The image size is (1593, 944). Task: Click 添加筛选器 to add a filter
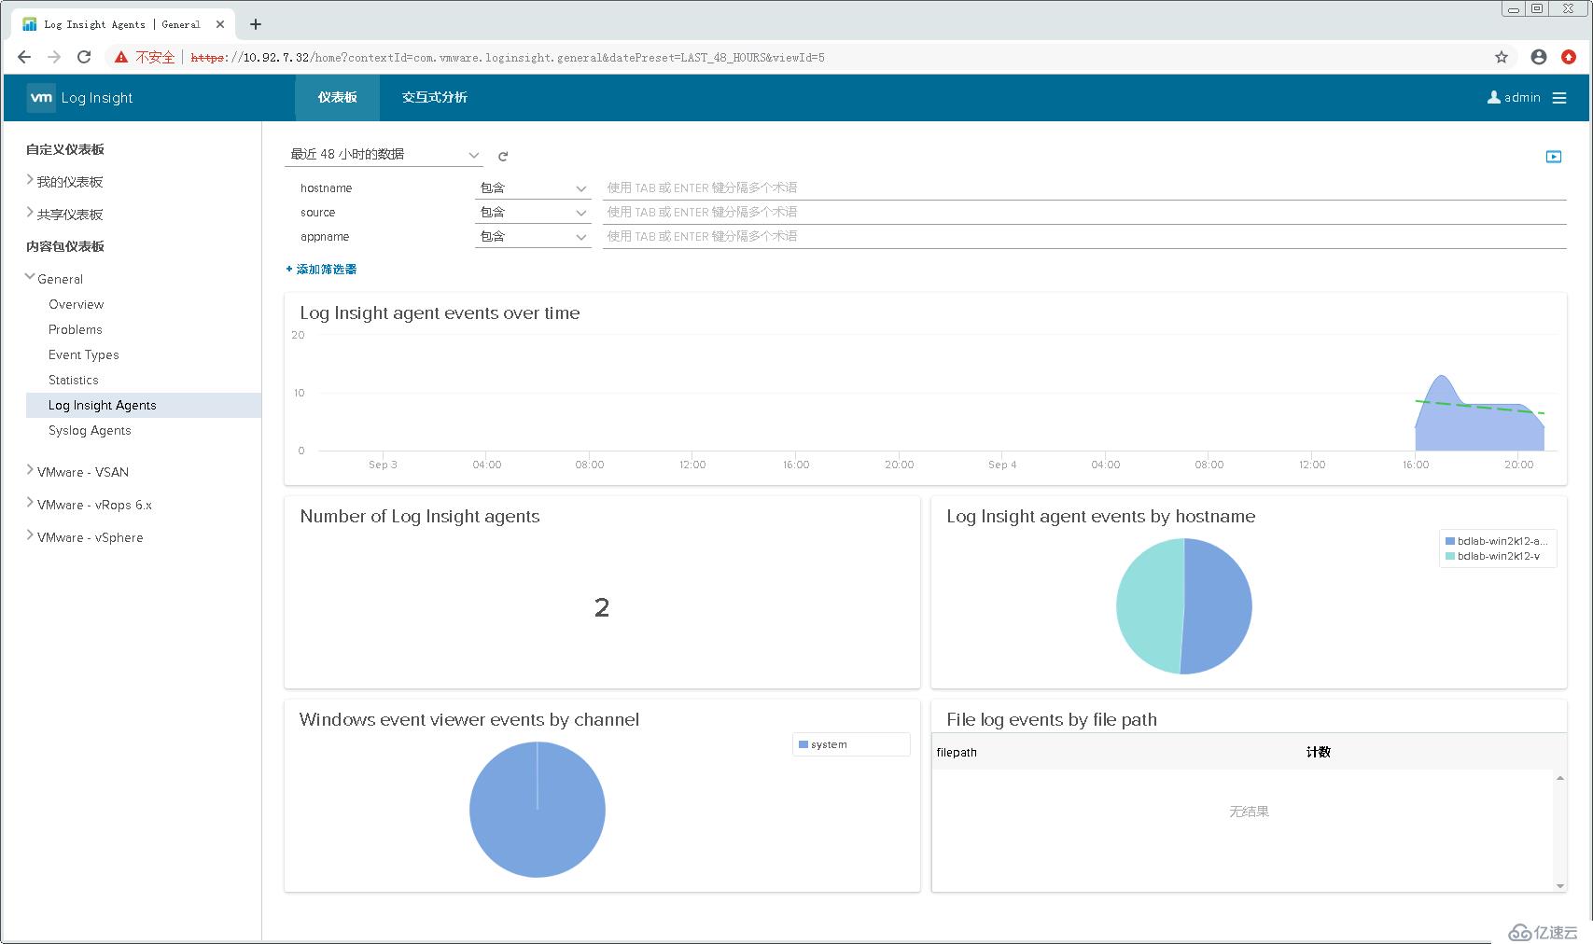pyautogui.click(x=321, y=269)
